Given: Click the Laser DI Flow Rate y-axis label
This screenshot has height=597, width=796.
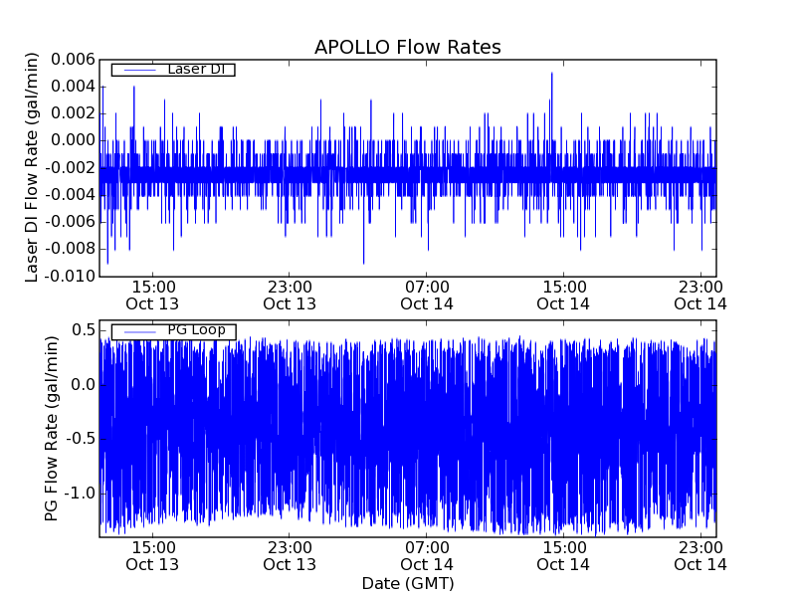Looking at the screenshot, I should (x=32, y=168).
